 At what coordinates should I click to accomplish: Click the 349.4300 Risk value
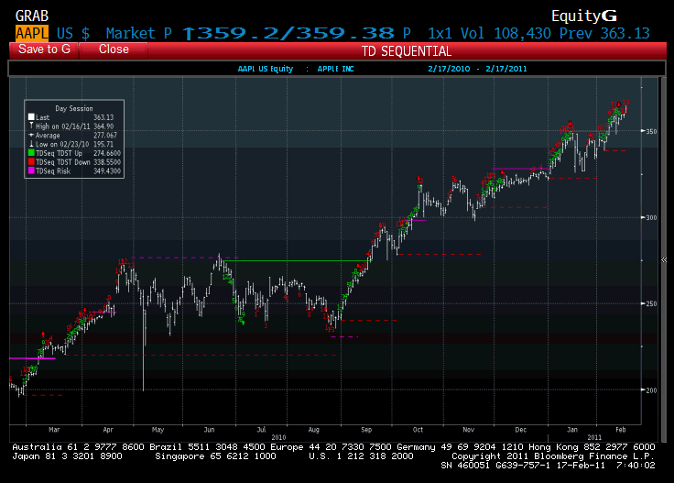coord(107,171)
